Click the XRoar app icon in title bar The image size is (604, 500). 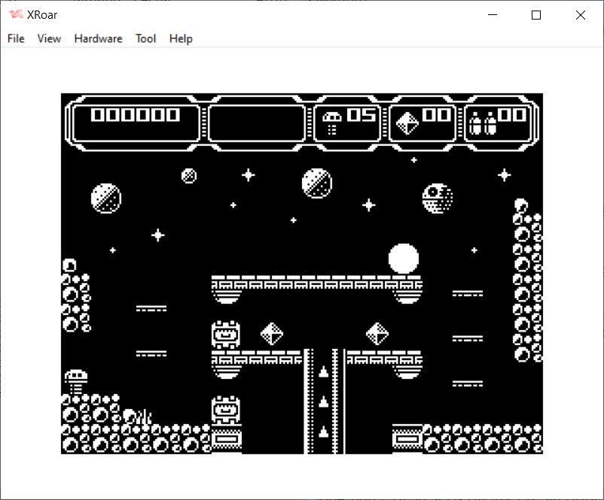(x=15, y=15)
